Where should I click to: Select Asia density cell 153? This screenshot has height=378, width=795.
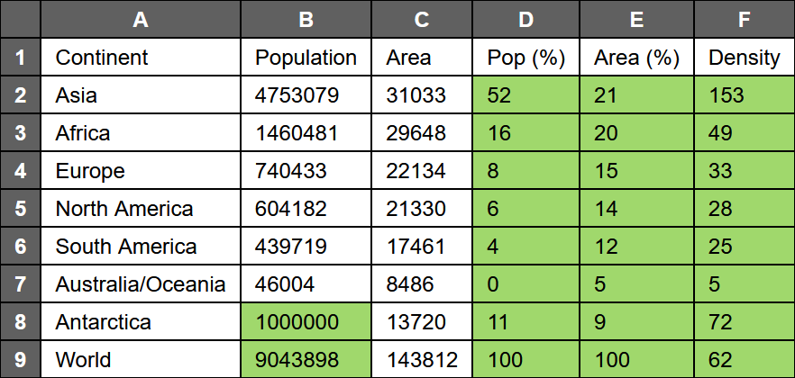(744, 95)
